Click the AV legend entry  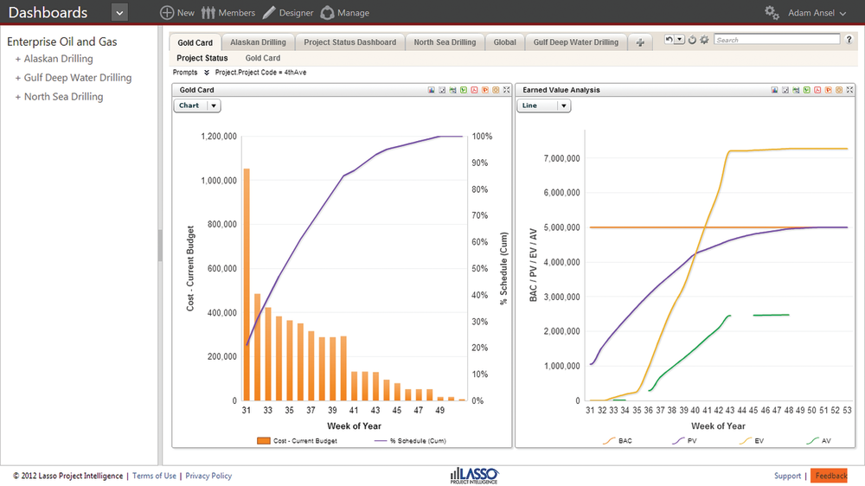818,441
